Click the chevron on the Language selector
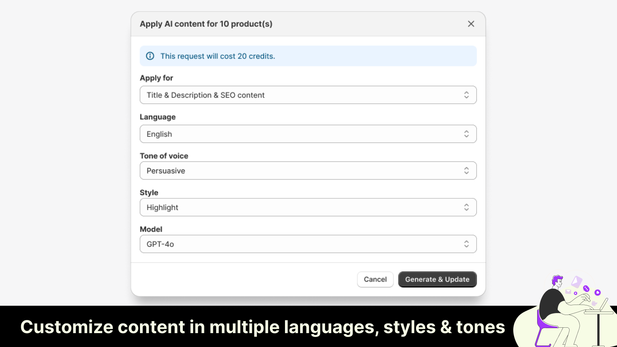 [466, 134]
